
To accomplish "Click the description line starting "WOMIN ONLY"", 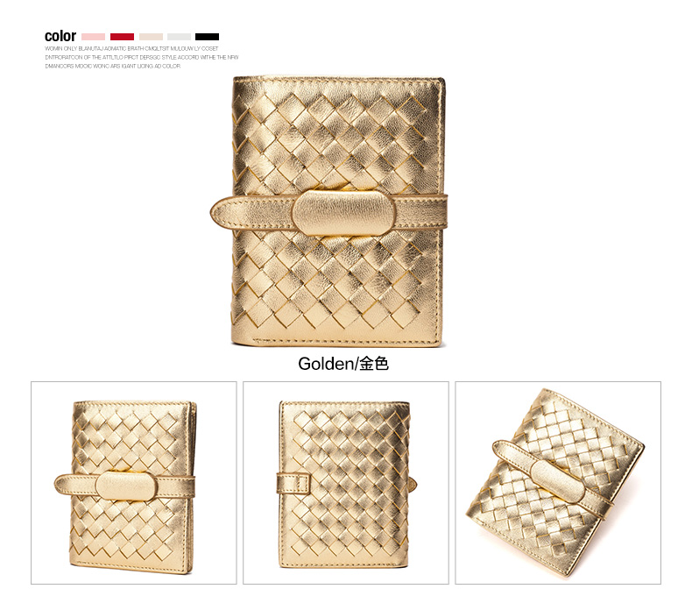I will (131, 48).
